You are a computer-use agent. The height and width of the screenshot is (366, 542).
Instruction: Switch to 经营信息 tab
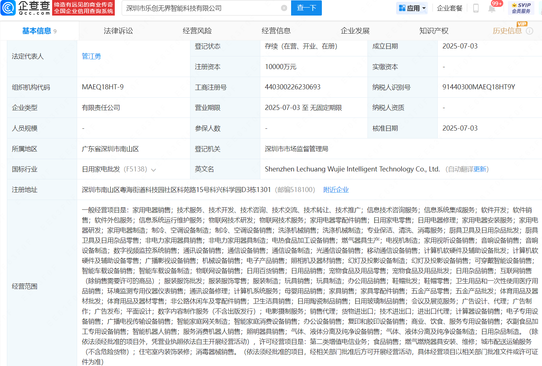(276, 31)
